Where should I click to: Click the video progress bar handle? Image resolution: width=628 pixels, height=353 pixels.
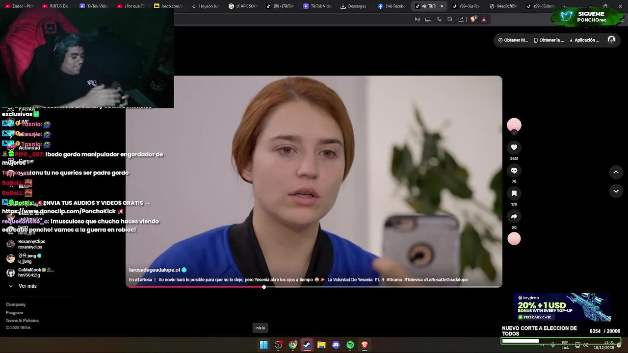[x=264, y=287]
